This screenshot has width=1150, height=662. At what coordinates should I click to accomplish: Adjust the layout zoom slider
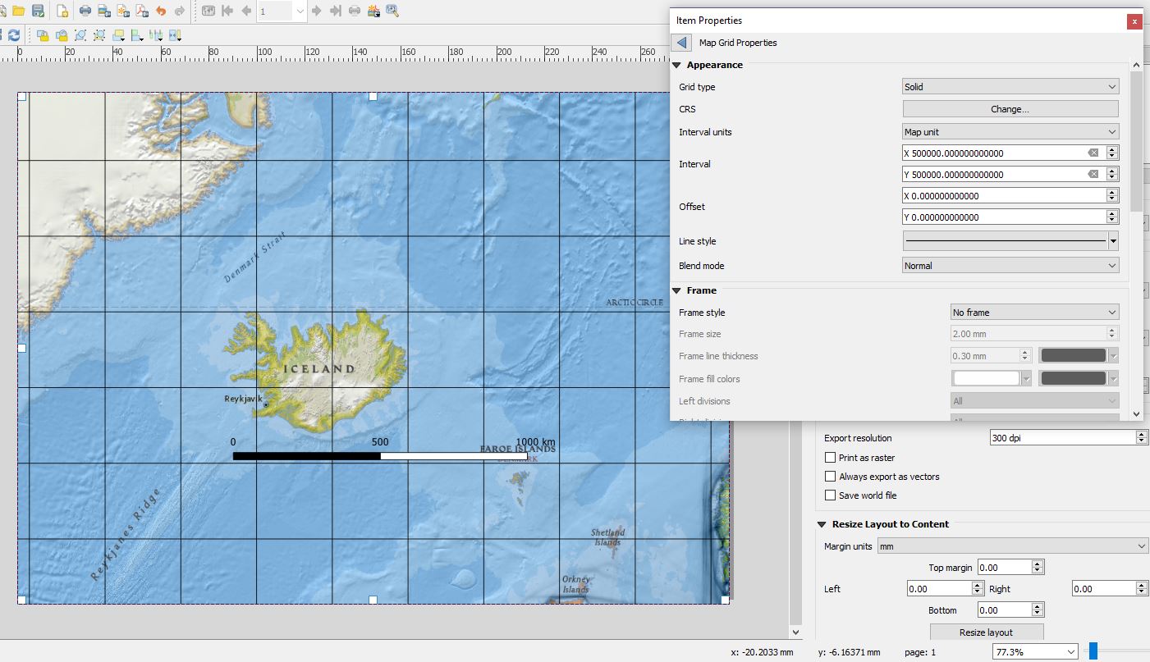tap(1093, 651)
